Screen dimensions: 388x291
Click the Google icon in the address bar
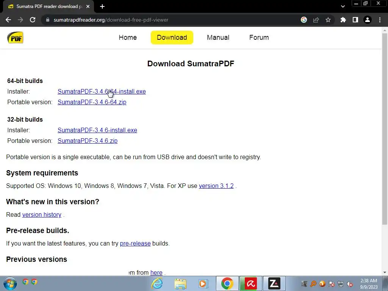pos(304,20)
